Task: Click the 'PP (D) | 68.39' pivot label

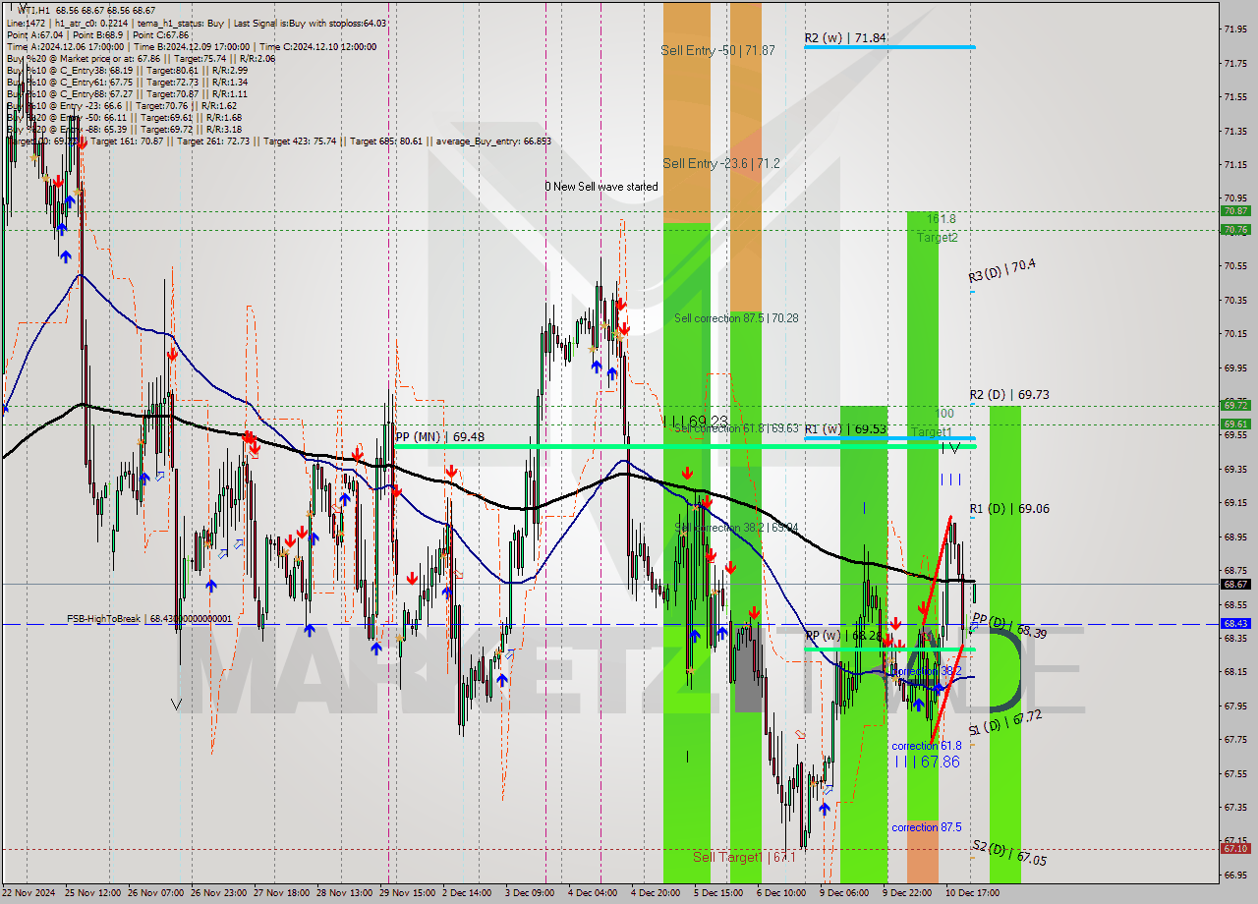Action: click(x=1008, y=627)
